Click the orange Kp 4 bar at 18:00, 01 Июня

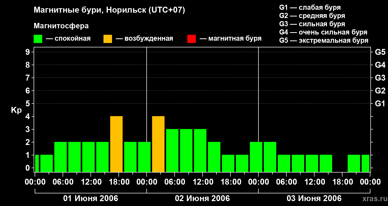pos(116,144)
